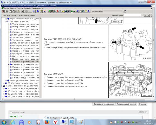Viewport: 156px width, 125px height.
Task: Click the pressed green repair manual icon
Action: click(x=72, y=11)
